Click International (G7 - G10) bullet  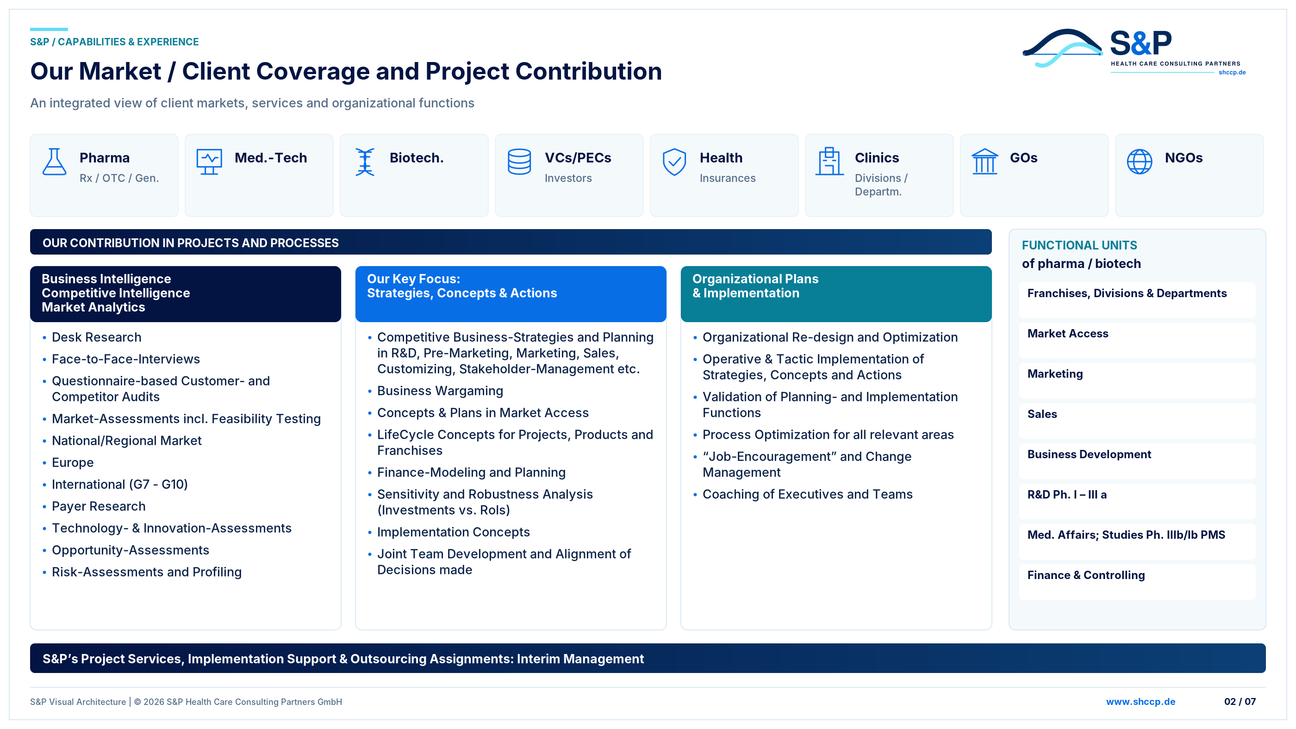point(120,484)
